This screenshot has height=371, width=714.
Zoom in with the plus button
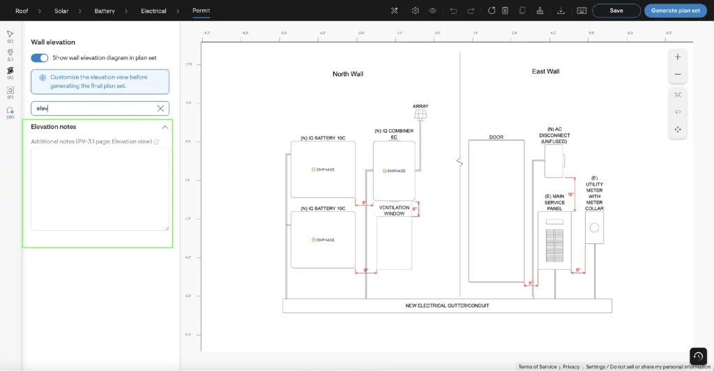click(x=677, y=56)
